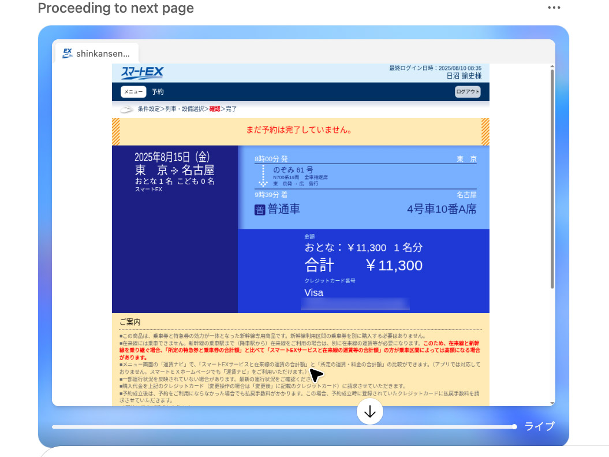The height and width of the screenshot is (457, 609).
Task: Click the Smart EX logo
Action: [x=142, y=73]
